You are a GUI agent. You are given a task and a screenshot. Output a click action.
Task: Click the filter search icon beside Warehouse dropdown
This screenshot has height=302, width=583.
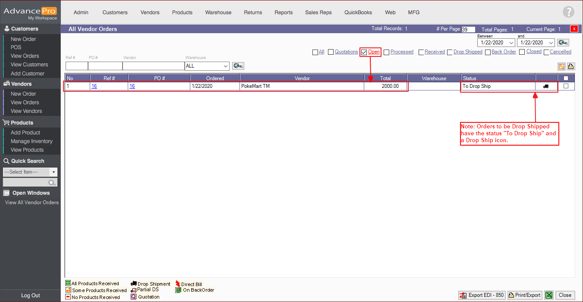tap(238, 66)
